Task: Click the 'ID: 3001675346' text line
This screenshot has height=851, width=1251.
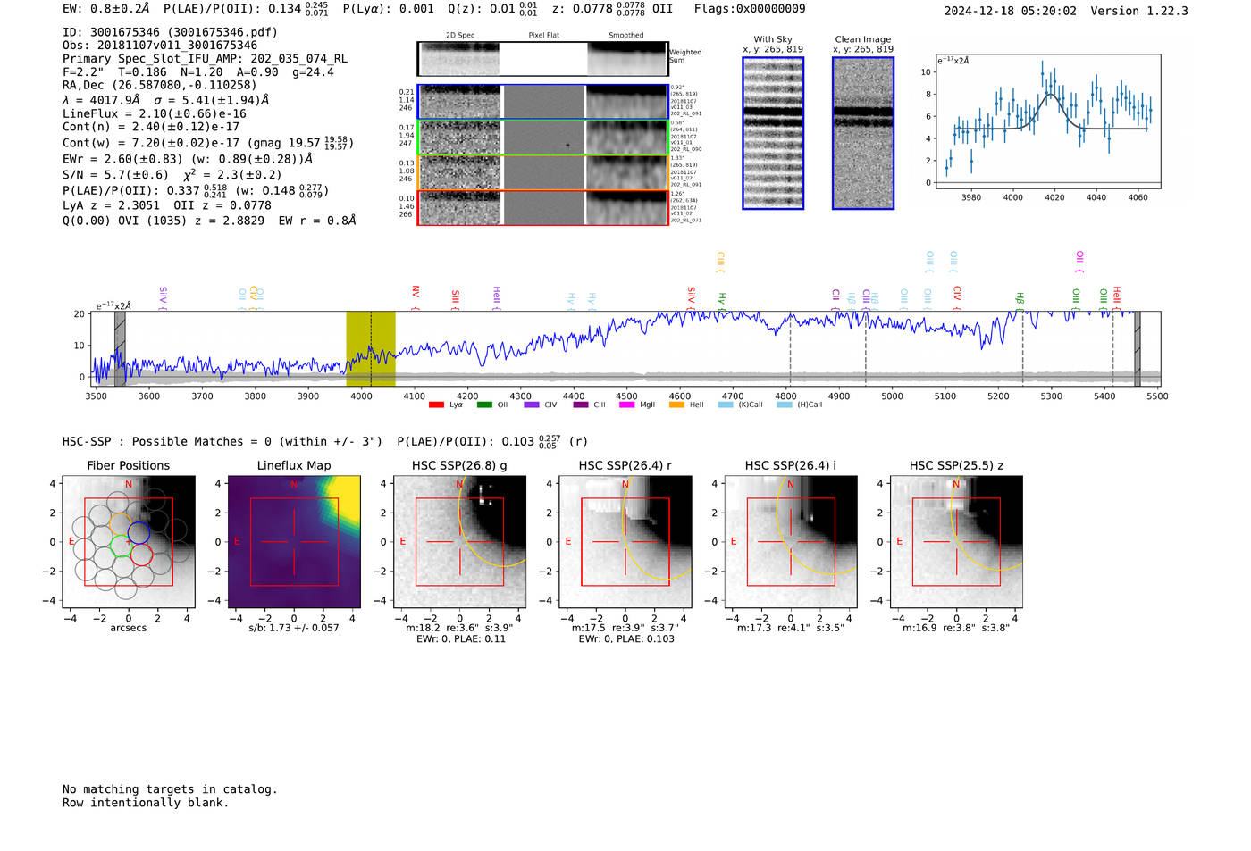Action: [170, 32]
